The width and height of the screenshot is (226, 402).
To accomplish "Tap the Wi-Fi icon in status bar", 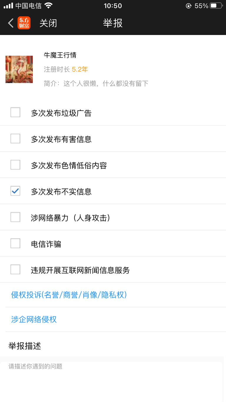I will tap(48, 6).
